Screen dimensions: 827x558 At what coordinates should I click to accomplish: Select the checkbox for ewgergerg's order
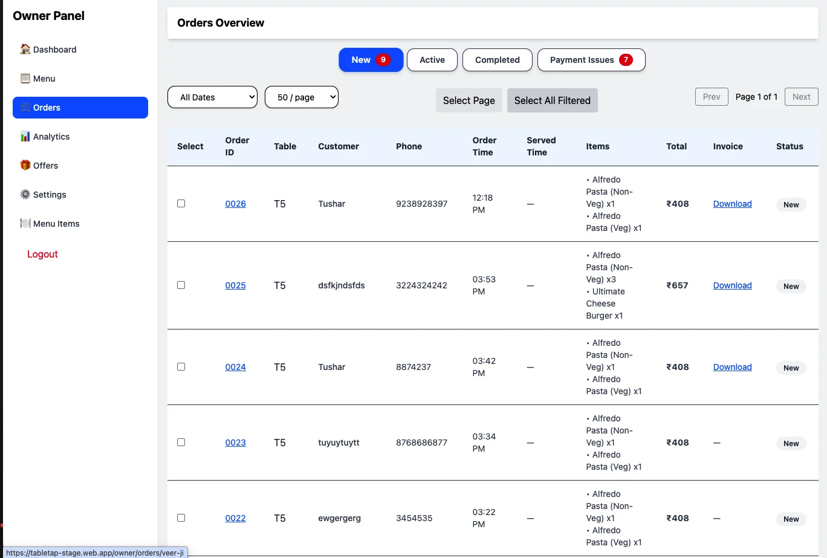pyautogui.click(x=181, y=517)
